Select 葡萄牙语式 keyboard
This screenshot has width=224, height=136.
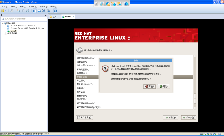coord(82,96)
